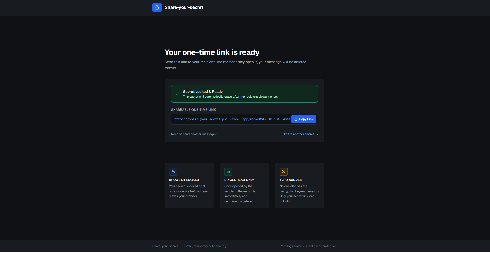Click footer 'Zero logs saved' text

point(291,246)
